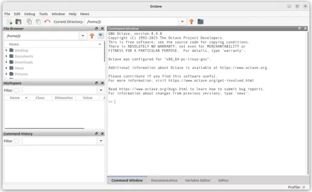This screenshot has height=192, width=312.
Task: Copy selection using toolbar icon
Action: [29, 22]
